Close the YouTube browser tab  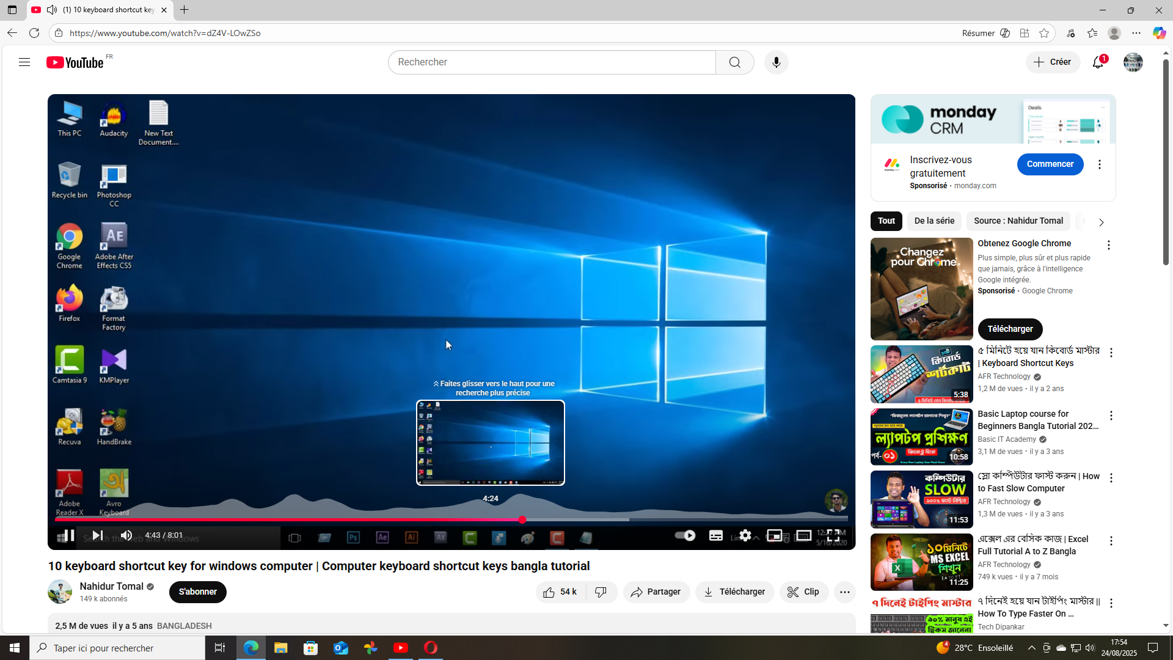(x=164, y=10)
